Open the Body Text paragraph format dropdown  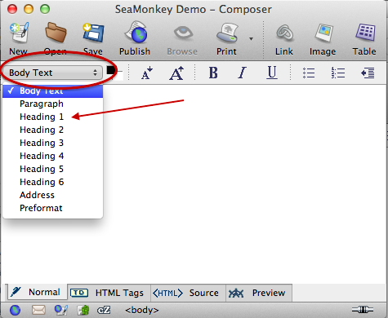52,73
